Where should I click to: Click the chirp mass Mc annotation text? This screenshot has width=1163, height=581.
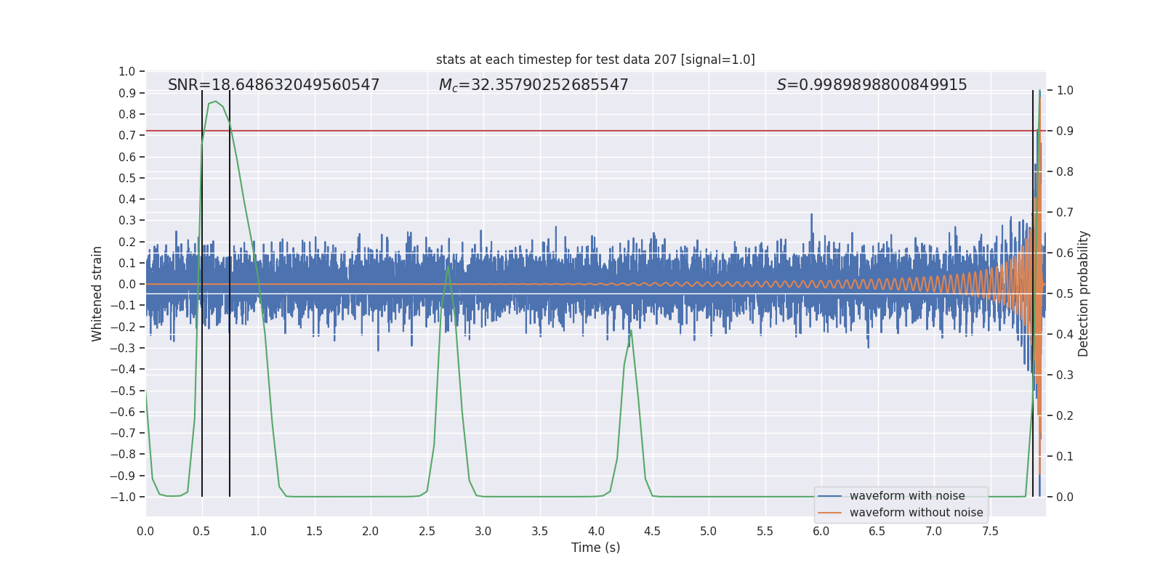tap(534, 85)
